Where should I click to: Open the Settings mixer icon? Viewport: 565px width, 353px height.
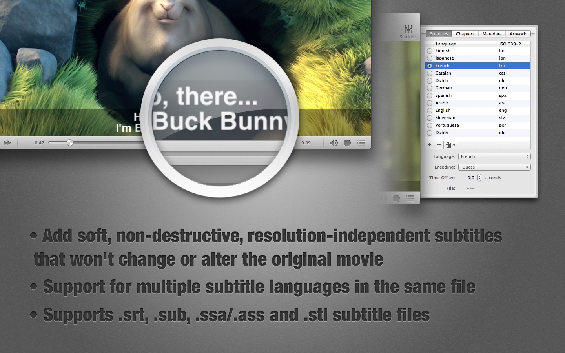[x=408, y=29]
